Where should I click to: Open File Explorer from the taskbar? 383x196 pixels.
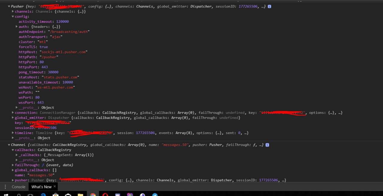[80, 195]
